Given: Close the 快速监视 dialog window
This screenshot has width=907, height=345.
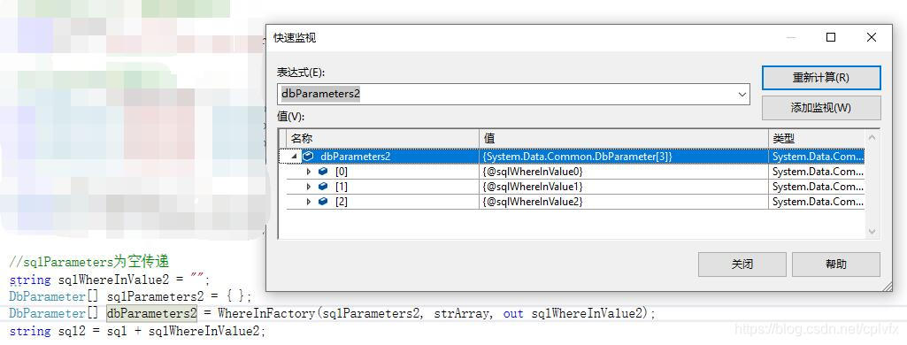Looking at the screenshot, I should [x=871, y=37].
